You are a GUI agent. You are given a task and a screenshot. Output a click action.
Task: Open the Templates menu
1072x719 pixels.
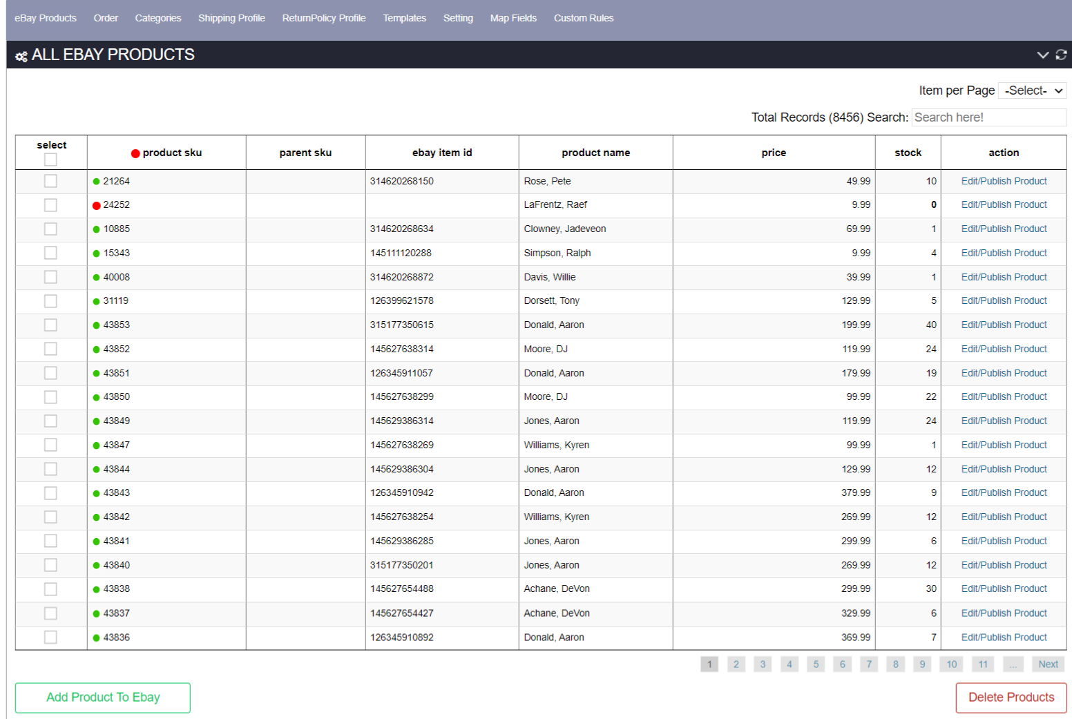tap(405, 18)
